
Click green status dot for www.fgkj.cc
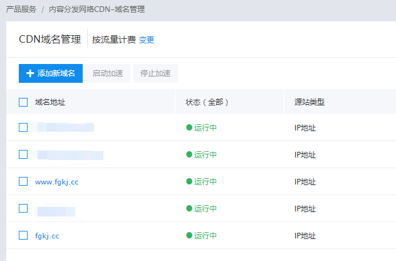(189, 182)
